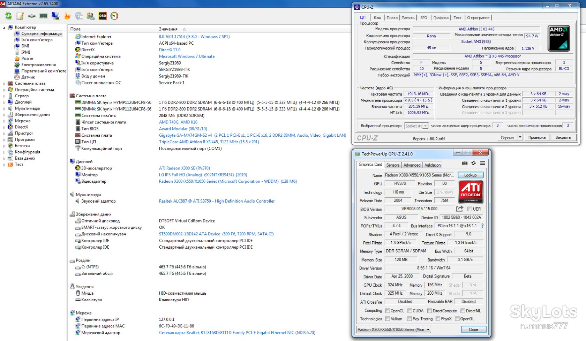Image resolution: width=586 pixels, height=341 pixels.
Task: Open the GPU-Z hamburger menu icon
Action: click(x=483, y=163)
